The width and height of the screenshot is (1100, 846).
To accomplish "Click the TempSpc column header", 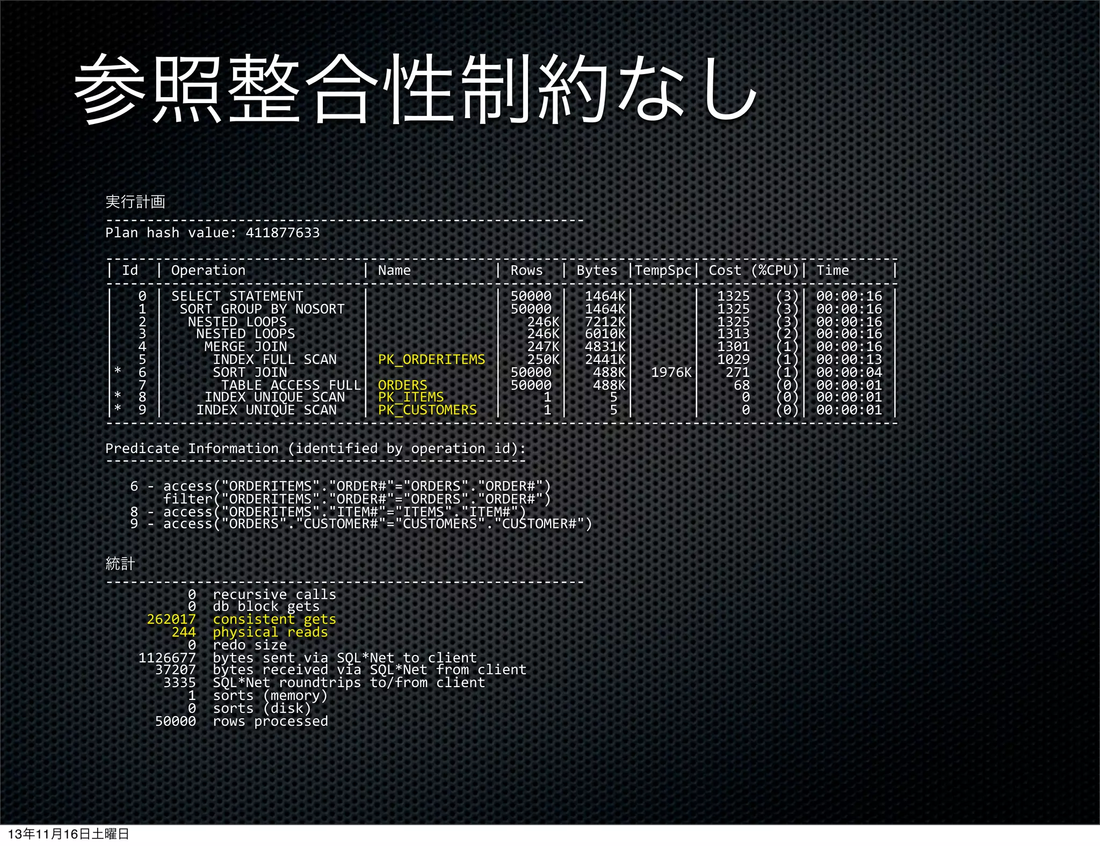I will (663, 270).
